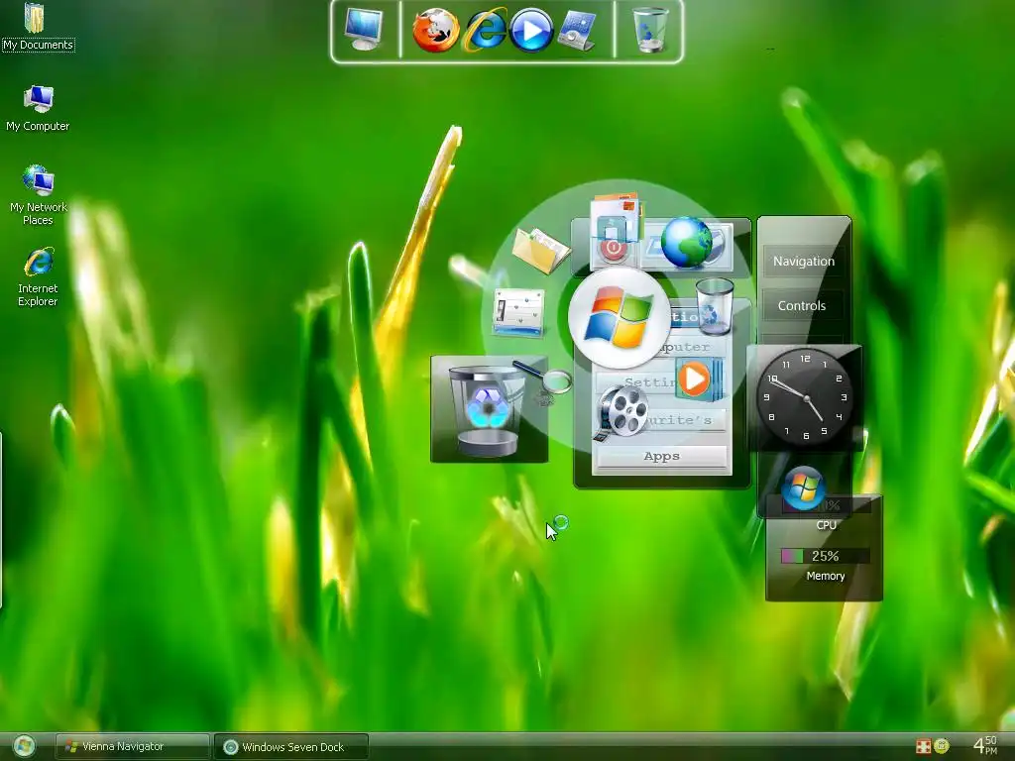Open the small glass recycle bin in radial menu
Screen dimensions: 1015x761
click(714, 306)
